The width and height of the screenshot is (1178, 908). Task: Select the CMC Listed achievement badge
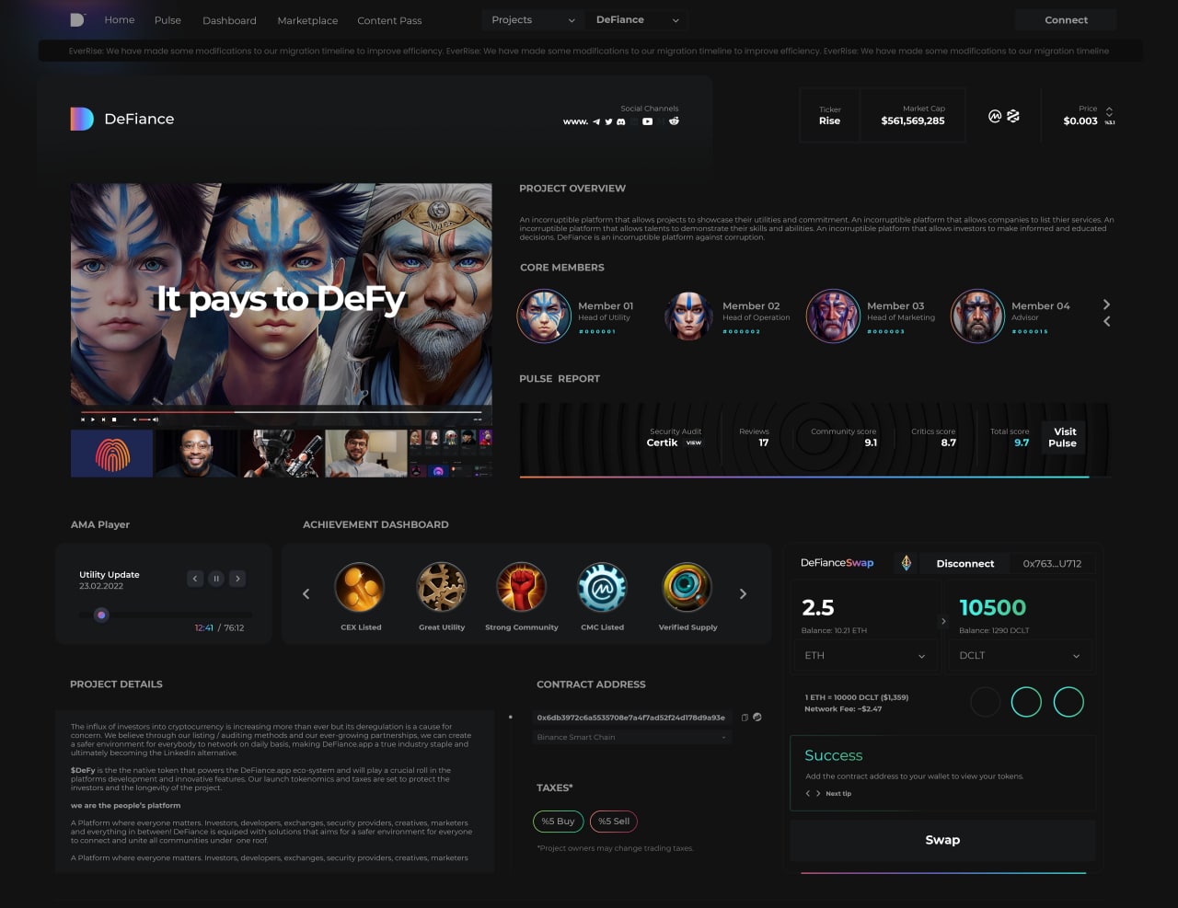point(603,586)
